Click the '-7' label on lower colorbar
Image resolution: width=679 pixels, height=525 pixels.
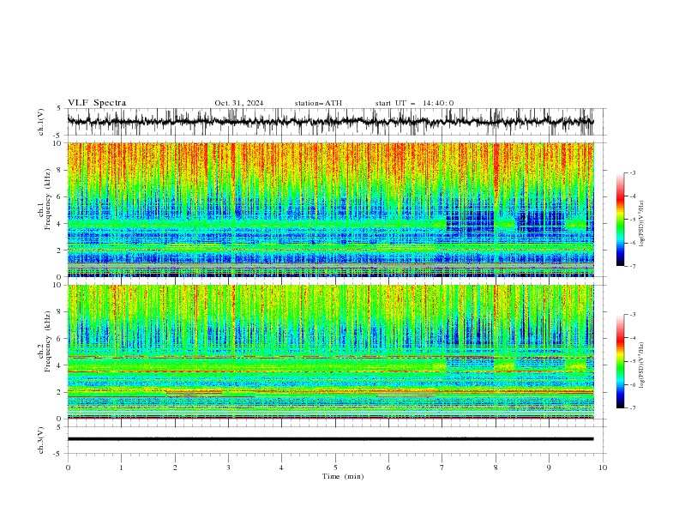click(632, 408)
